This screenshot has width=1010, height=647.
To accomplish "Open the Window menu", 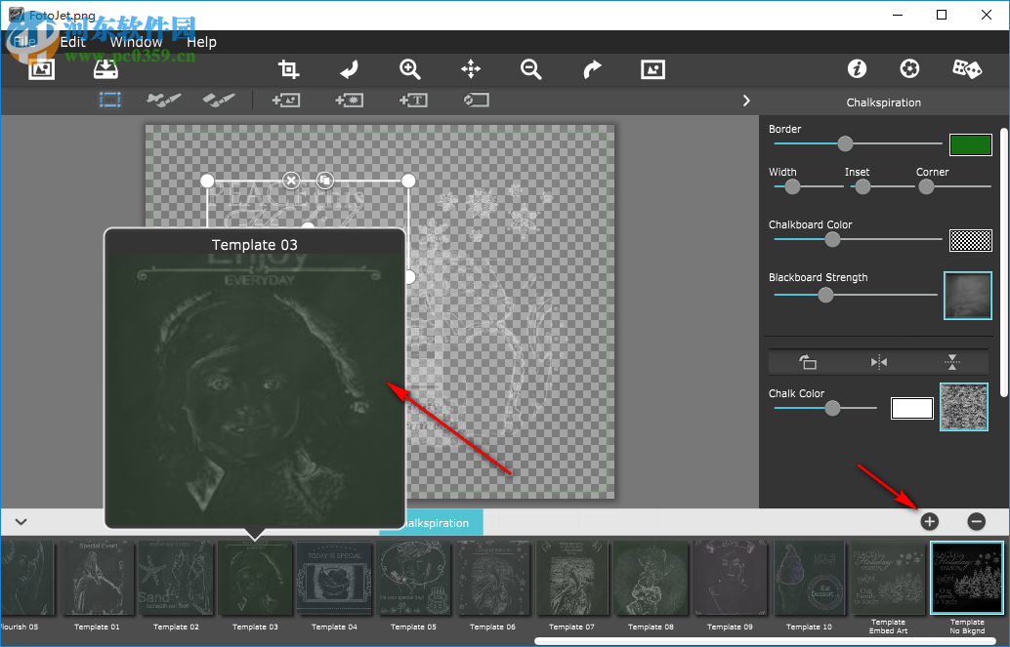I will [x=136, y=42].
